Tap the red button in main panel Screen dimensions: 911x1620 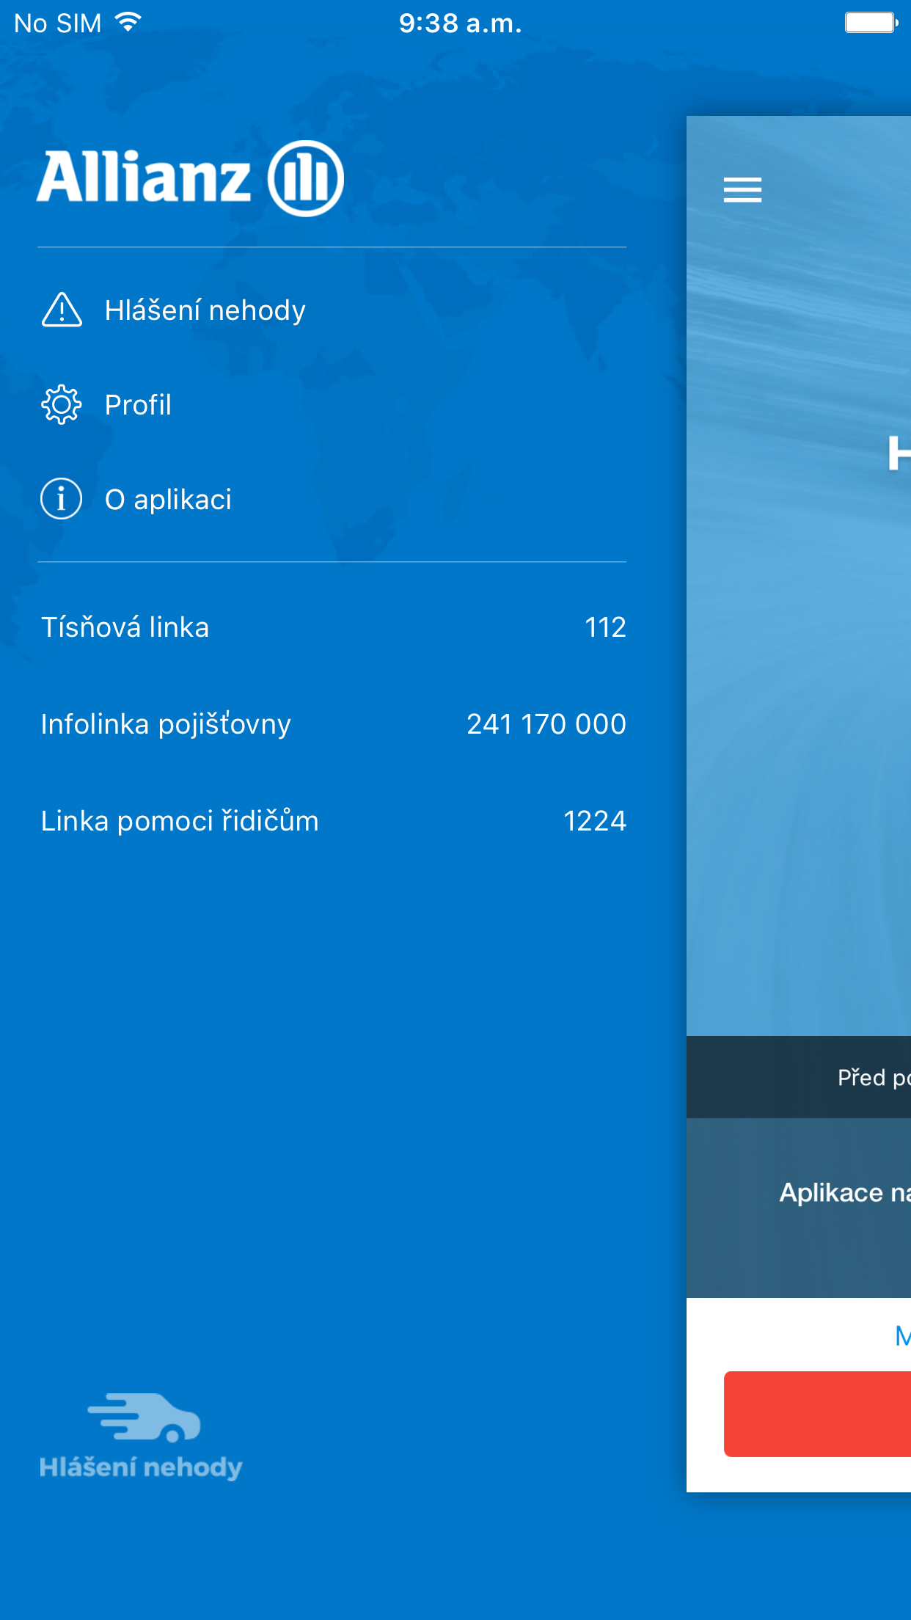(817, 1414)
